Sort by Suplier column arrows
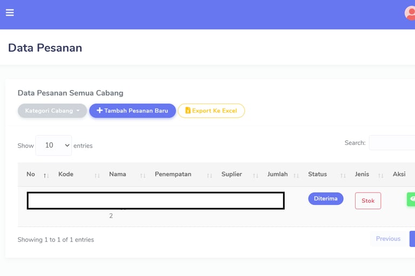 point(256,175)
